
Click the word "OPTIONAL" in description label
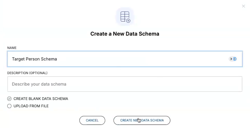tap(37, 73)
